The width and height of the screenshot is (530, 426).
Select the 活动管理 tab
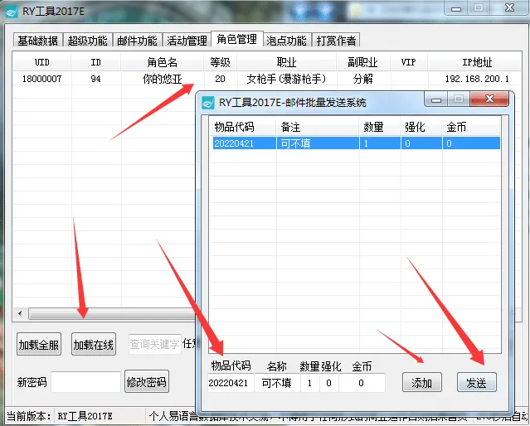coord(187,41)
